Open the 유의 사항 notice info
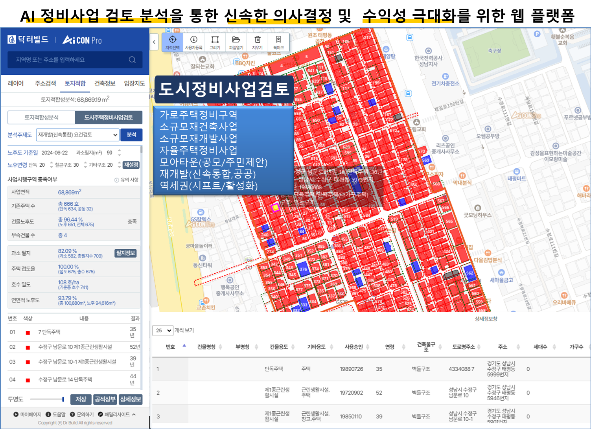This screenshot has width=591, height=429. point(127,180)
